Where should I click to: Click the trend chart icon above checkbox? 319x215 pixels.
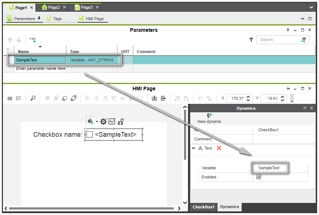[x=112, y=121]
